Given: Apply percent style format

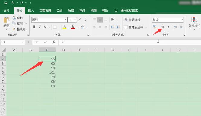Looking at the screenshot, I should pos(163,27).
